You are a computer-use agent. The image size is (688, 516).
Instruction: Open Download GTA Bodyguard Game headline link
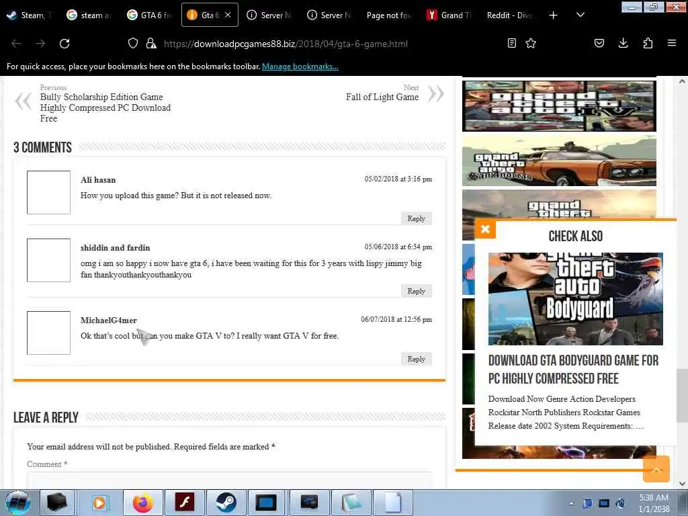(574, 370)
